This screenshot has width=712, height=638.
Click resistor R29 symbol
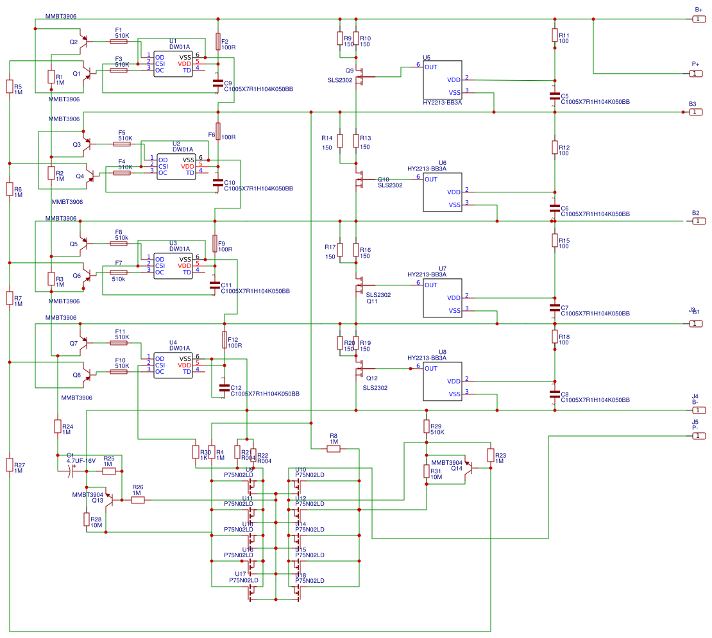427,426
